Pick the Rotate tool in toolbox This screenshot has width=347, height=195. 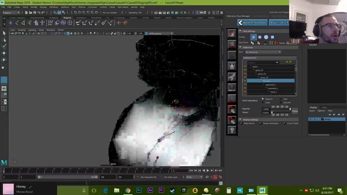pyautogui.click(x=4, y=60)
